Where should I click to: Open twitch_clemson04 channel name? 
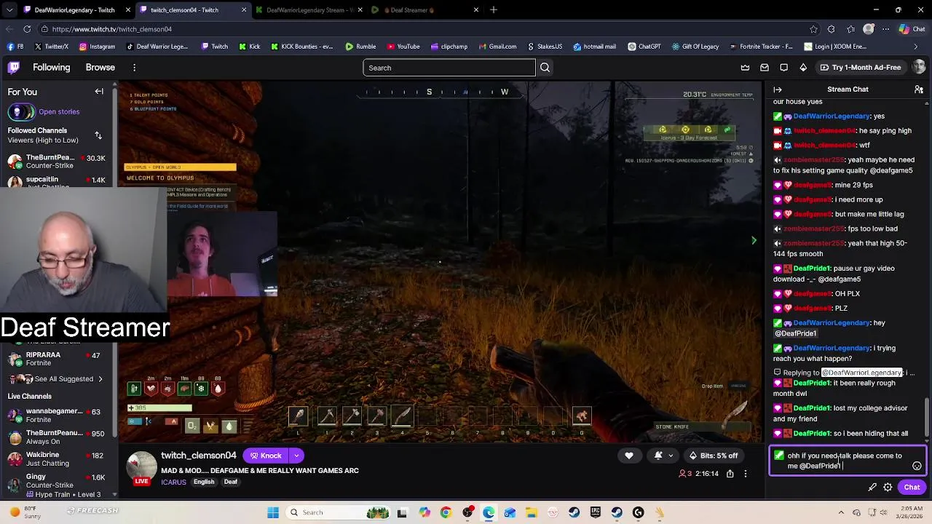(x=199, y=456)
